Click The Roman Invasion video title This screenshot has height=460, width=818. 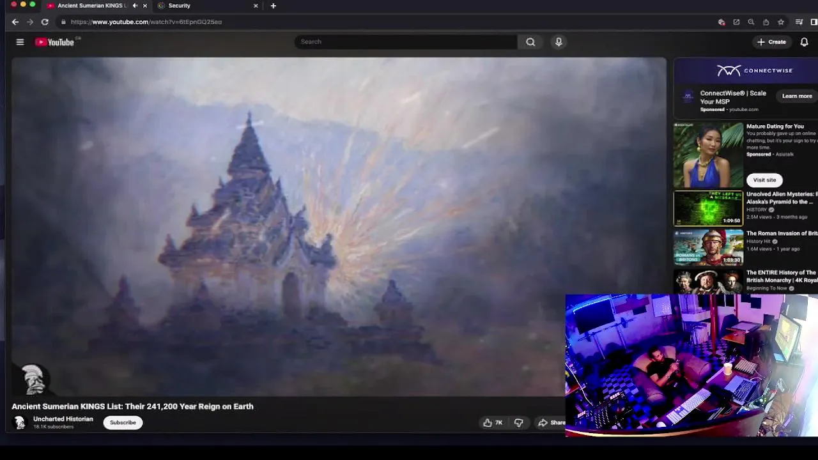pos(782,233)
